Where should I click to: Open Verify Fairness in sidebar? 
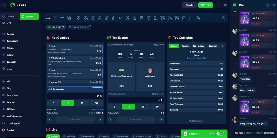pos(14,116)
